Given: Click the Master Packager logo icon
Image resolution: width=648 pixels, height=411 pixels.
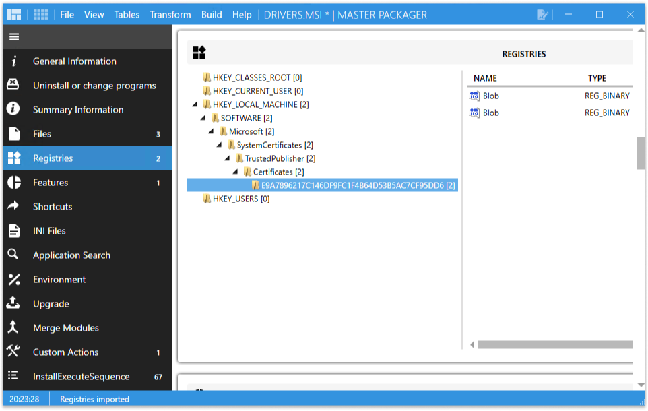Looking at the screenshot, I should click(x=13, y=15).
